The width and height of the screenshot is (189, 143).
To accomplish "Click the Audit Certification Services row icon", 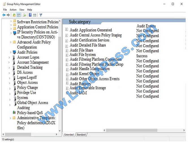I will point(67,41).
